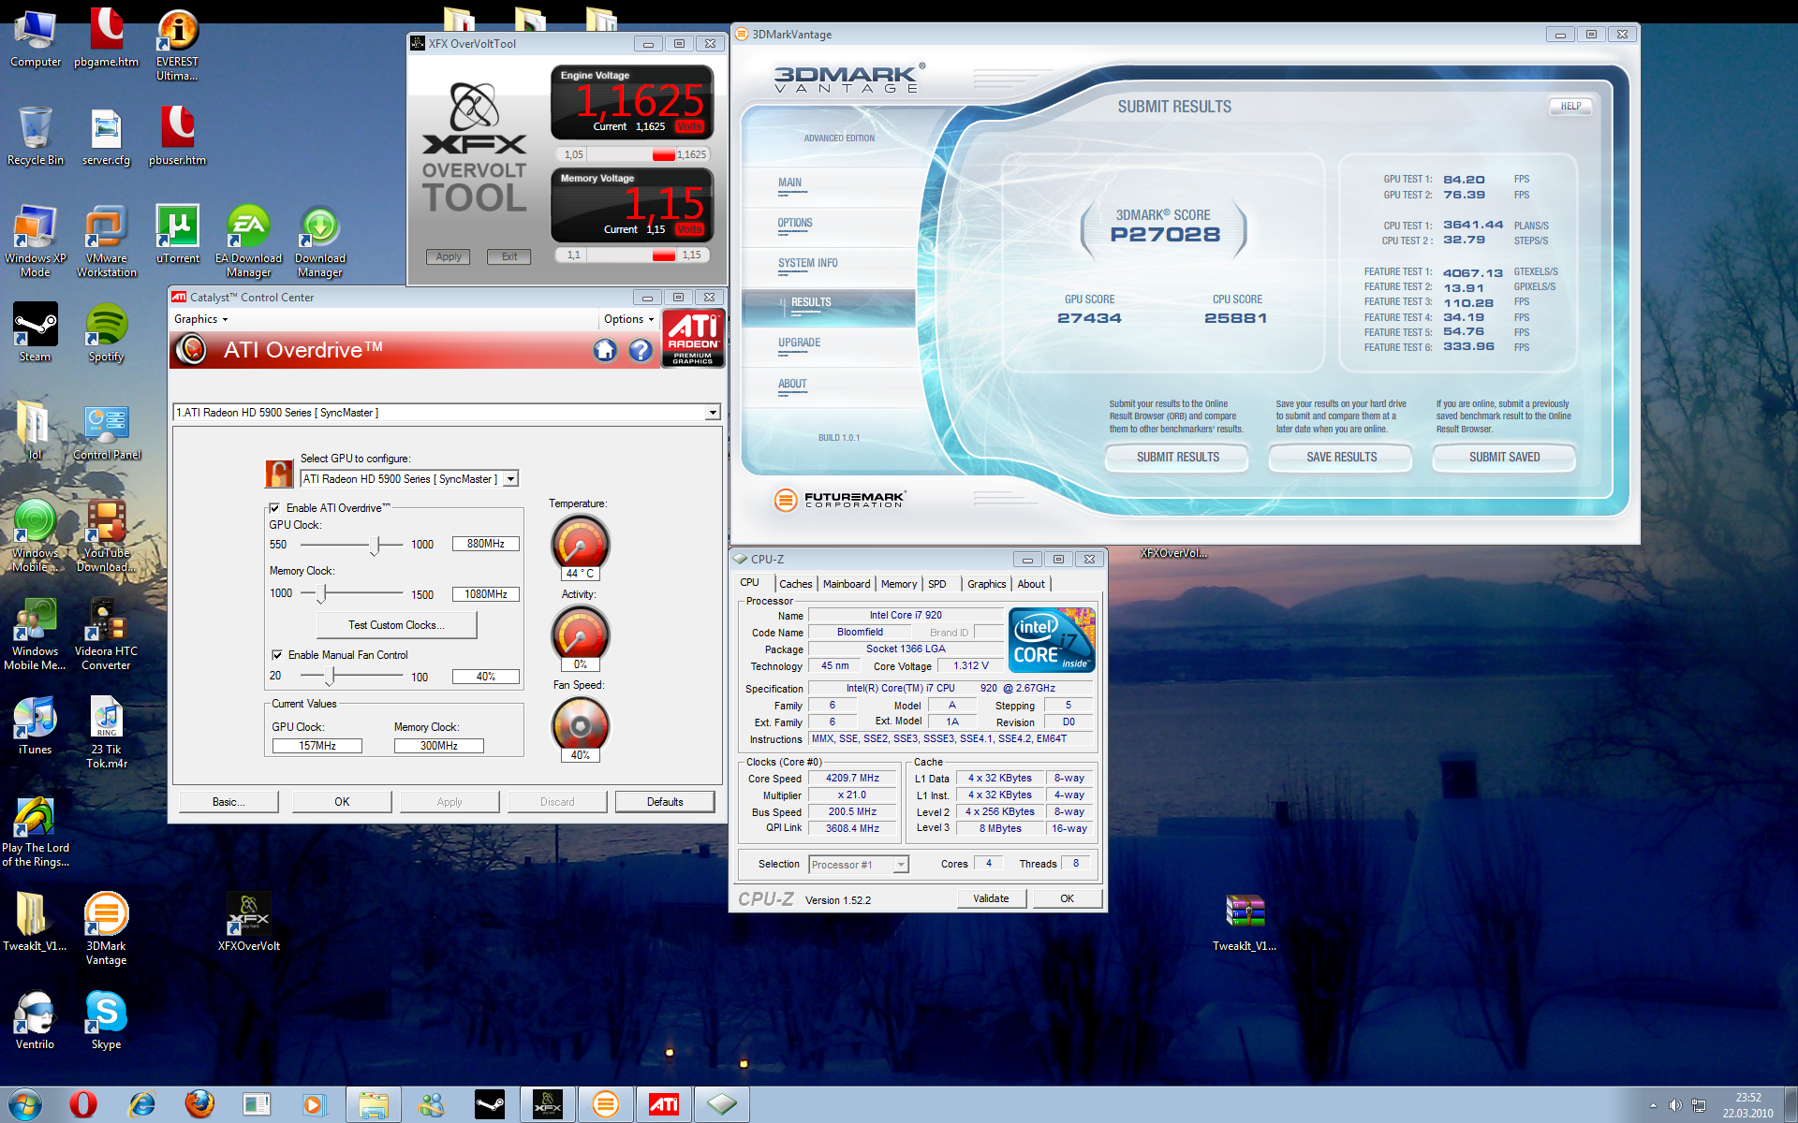Screen dimensions: 1798x1123
Task: Open the Options menu in Catalyst
Action: point(627,319)
